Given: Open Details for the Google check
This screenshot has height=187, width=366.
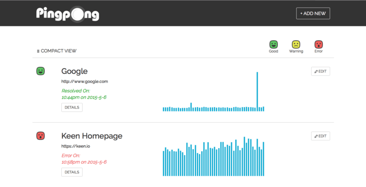Looking at the screenshot, I should [72, 108].
